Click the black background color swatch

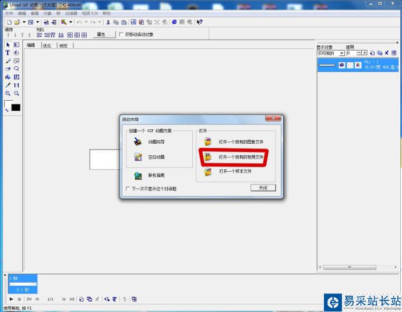point(16,108)
